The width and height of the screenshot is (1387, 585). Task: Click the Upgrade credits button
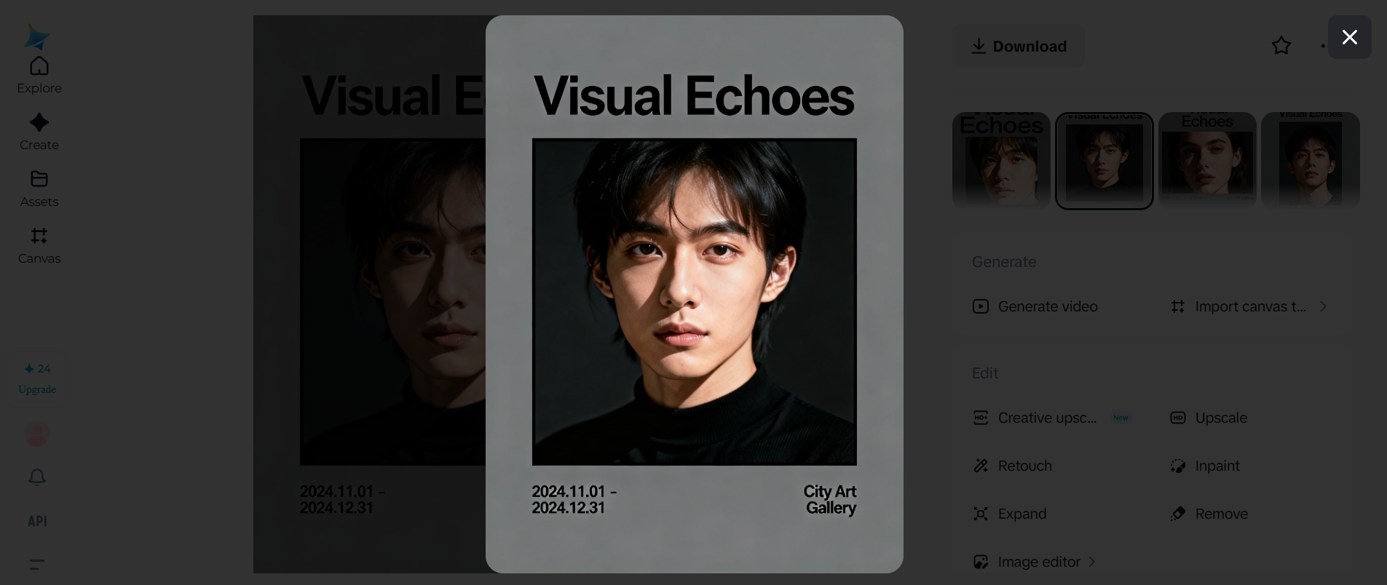(37, 379)
